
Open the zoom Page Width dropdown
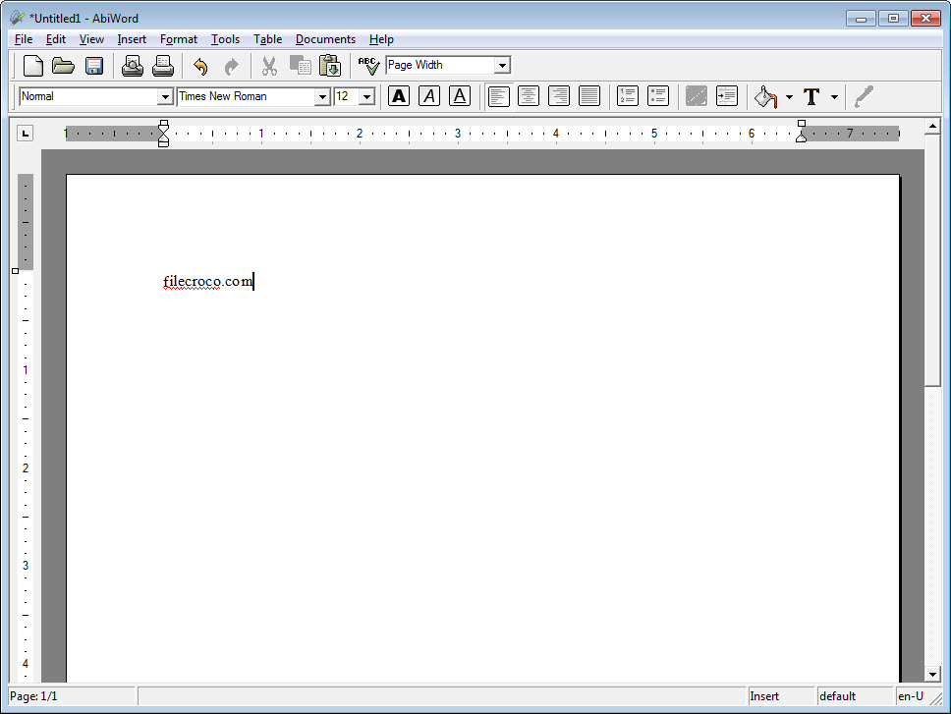502,66
